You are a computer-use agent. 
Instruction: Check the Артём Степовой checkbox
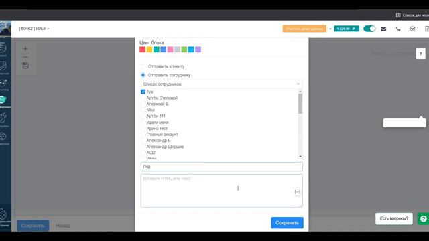(143, 98)
